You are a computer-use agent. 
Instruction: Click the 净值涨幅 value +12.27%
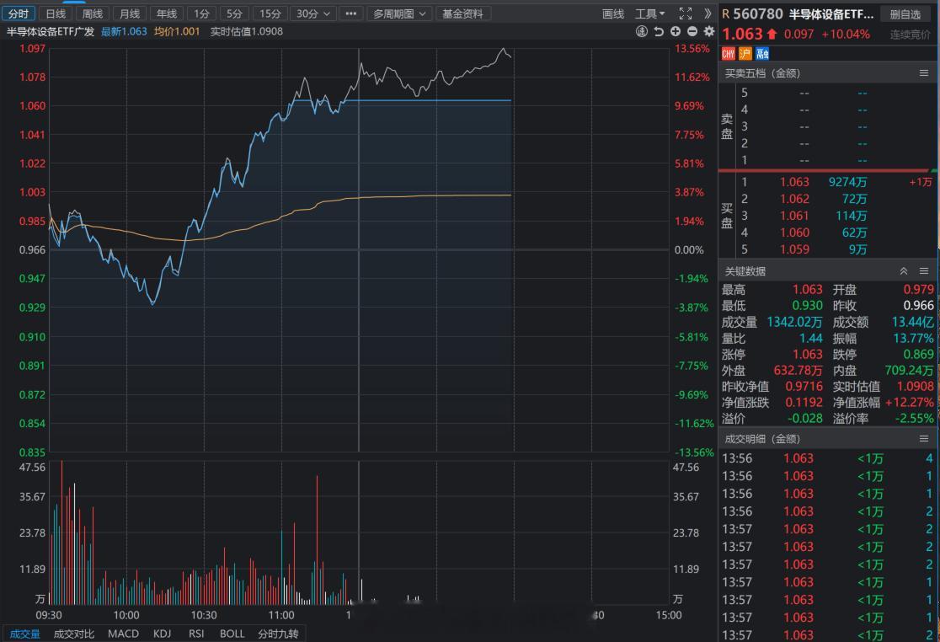(910, 402)
